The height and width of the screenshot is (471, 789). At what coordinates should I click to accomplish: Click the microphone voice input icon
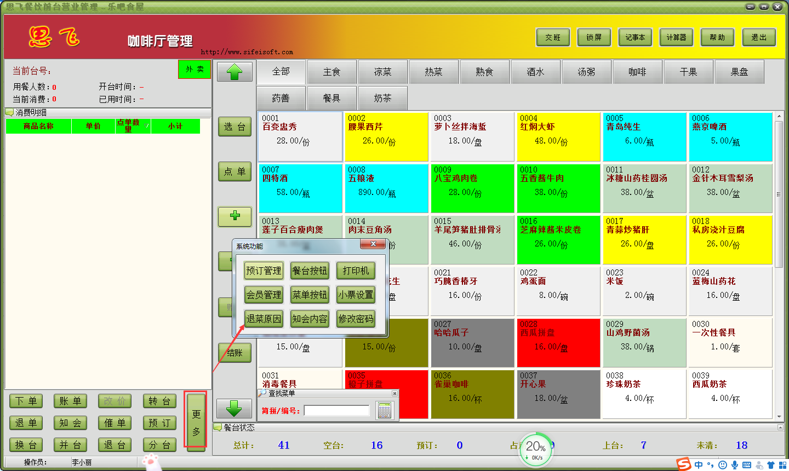pyautogui.click(x=735, y=465)
